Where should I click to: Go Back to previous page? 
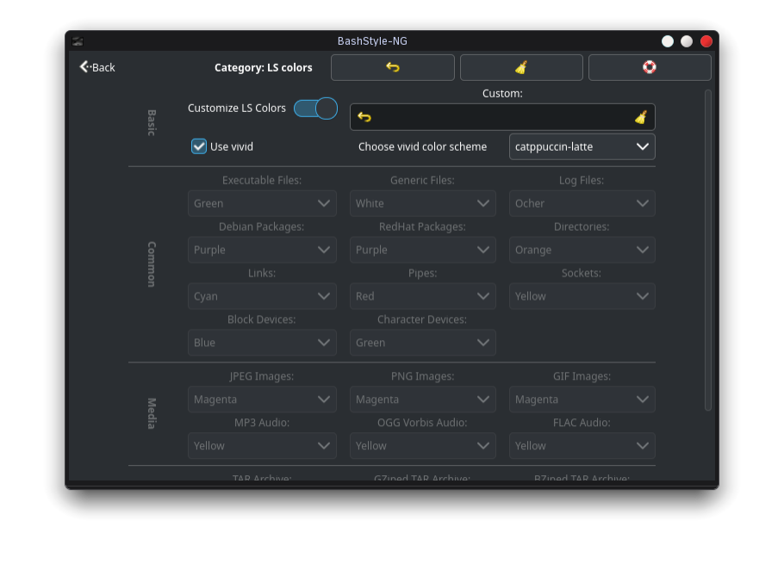pyautogui.click(x=97, y=67)
